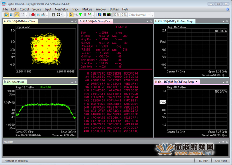The width and height of the screenshot is (232, 165).
Task: Click EXT REF status bar entry
Action: [203, 161]
